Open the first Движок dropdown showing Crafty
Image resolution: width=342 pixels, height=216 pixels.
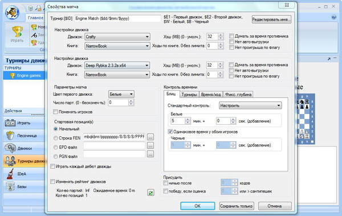point(117,36)
